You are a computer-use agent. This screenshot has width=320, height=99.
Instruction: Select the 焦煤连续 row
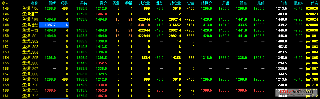point(160,8)
